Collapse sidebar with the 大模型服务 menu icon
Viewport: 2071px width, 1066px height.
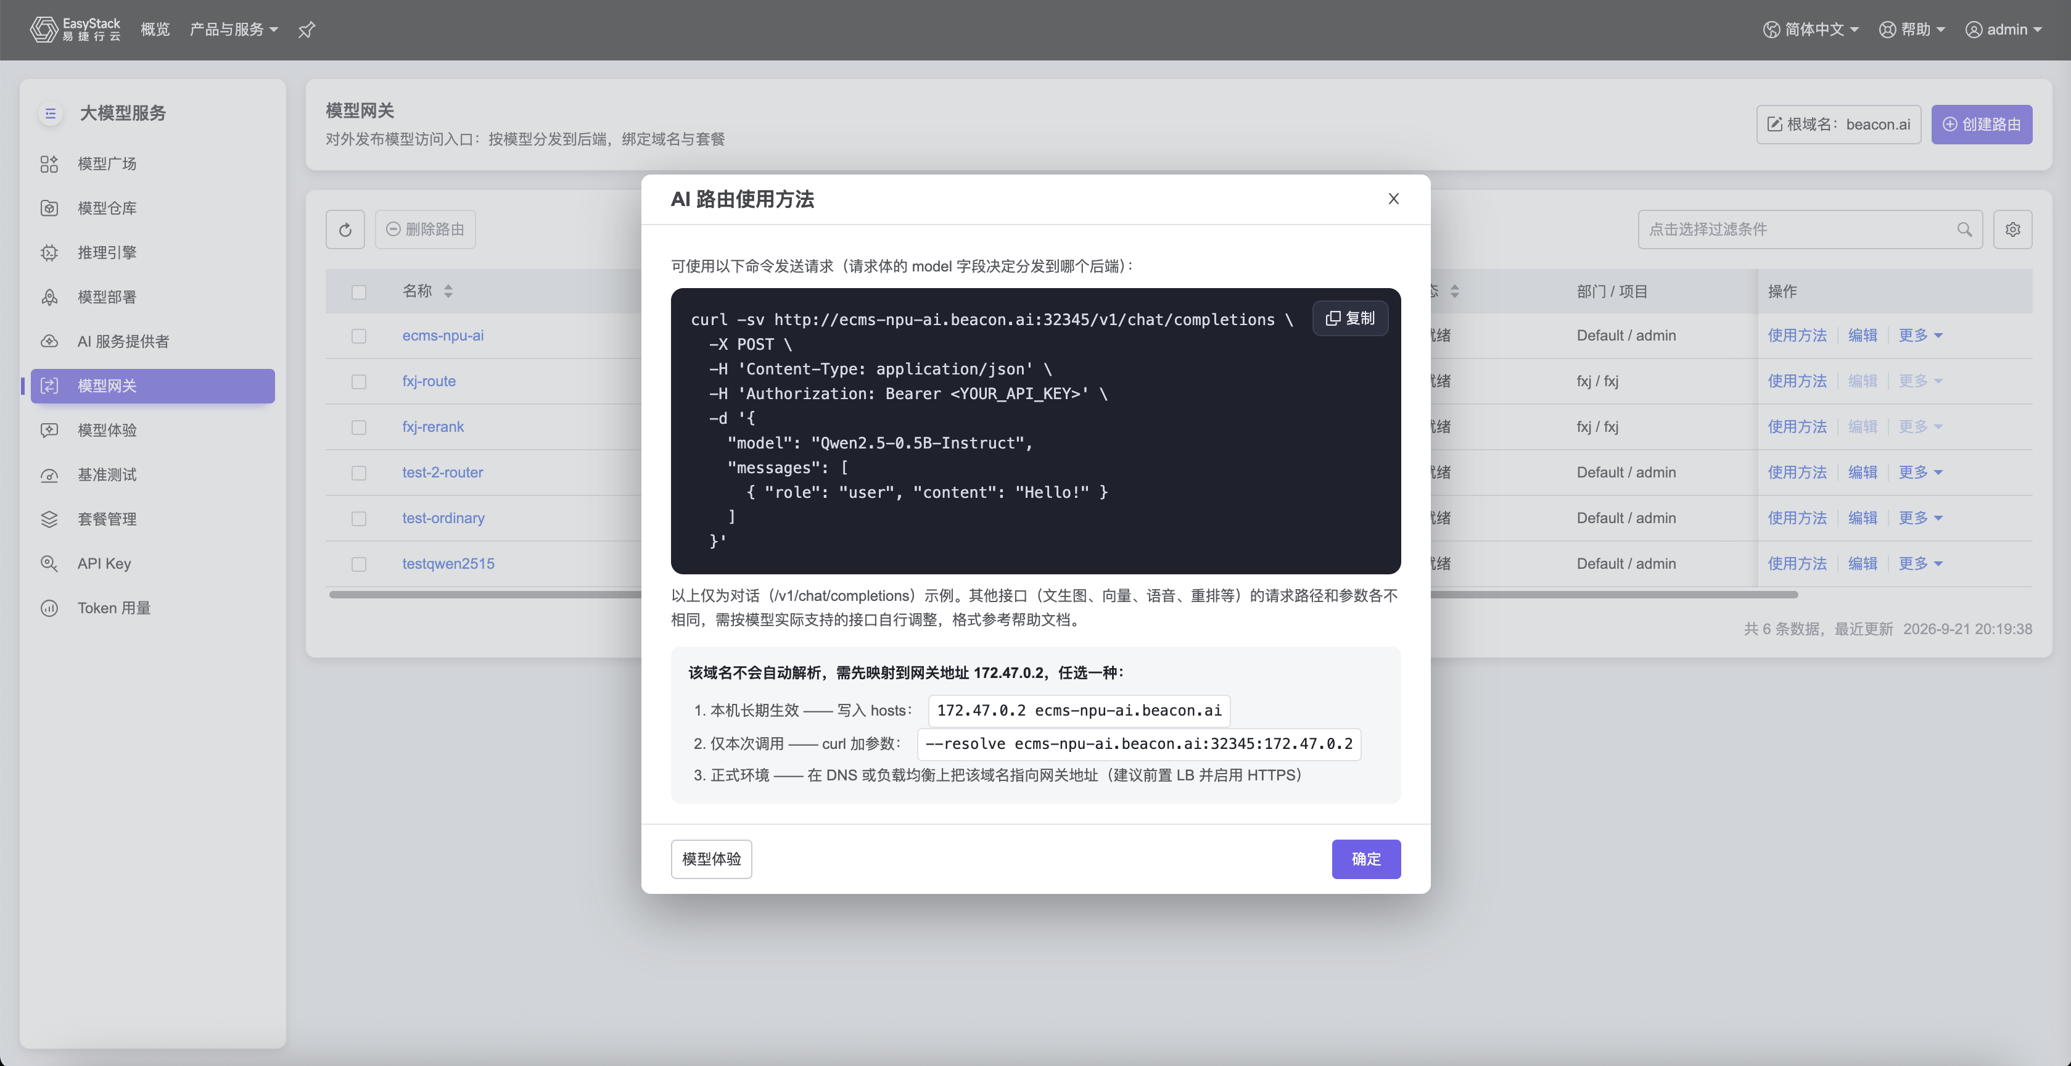tap(50, 114)
